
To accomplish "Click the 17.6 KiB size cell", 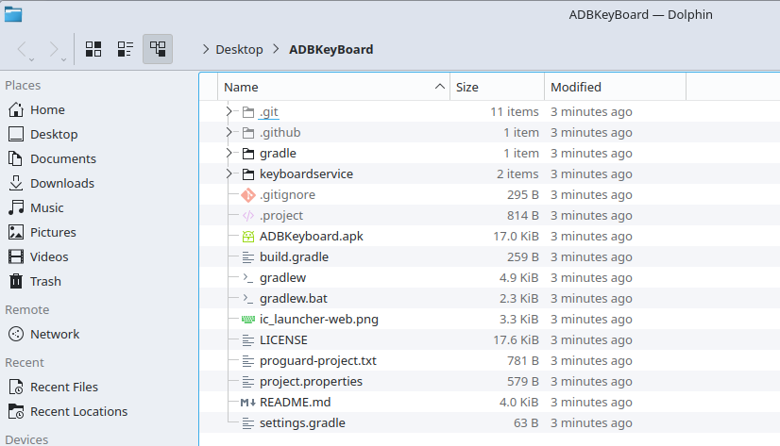I will point(516,340).
